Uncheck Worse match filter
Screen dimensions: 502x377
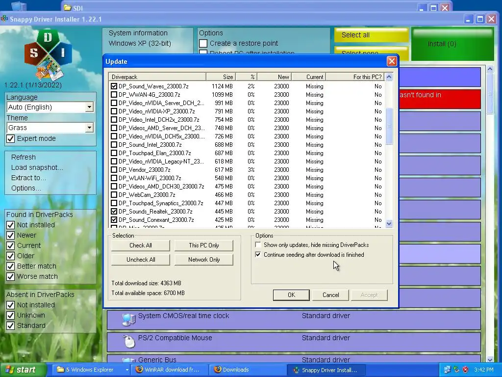click(x=11, y=276)
